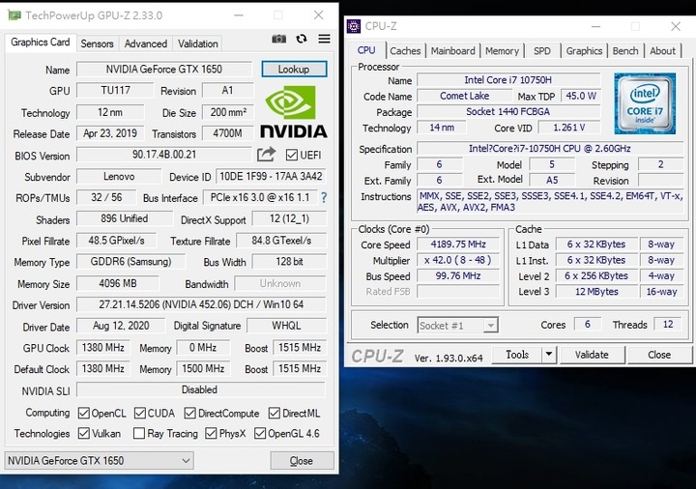696x489 pixels.
Task: Click Level 3 cache 12 MBytes value
Action: coord(596,292)
